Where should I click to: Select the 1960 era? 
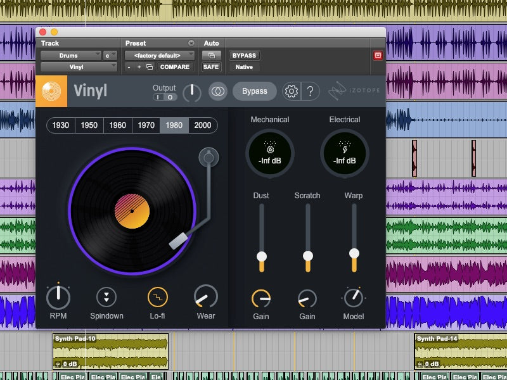click(x=118, y=125)
